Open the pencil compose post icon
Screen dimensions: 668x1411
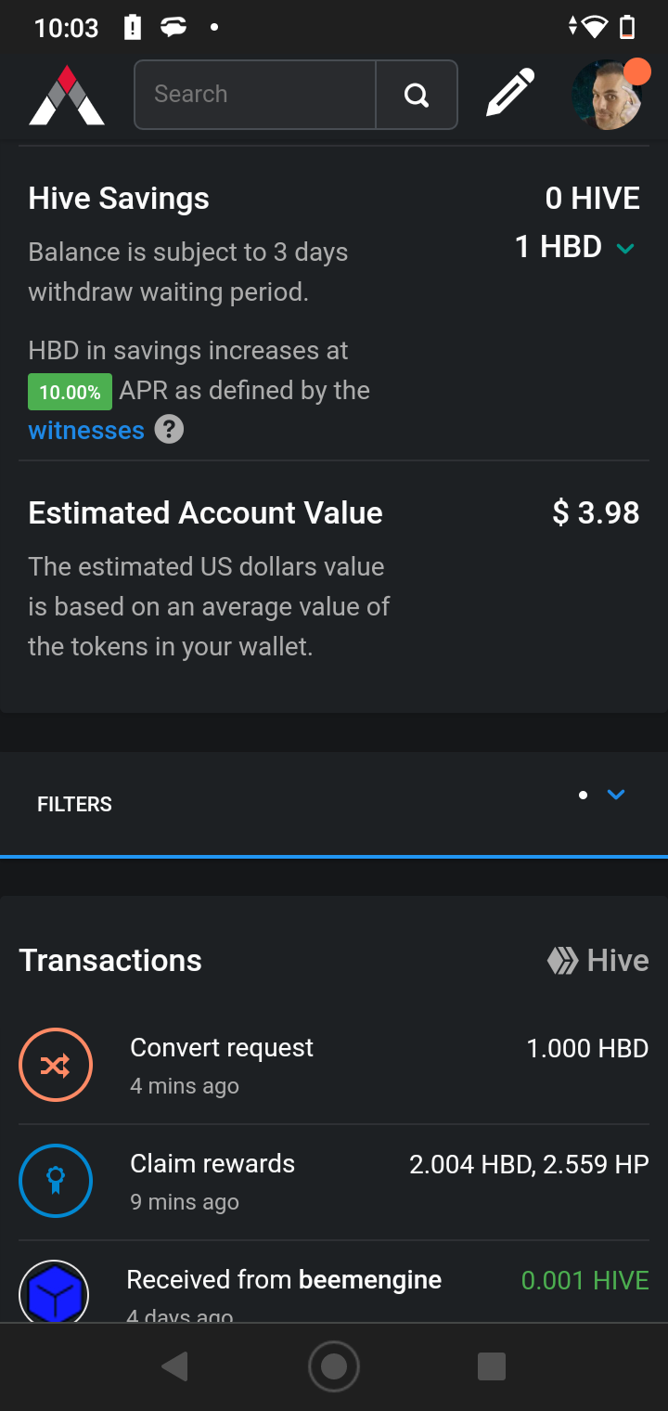click(x=510, y=93)
